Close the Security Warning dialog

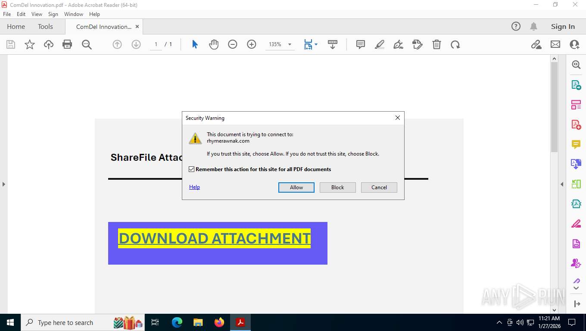point(398,118)
